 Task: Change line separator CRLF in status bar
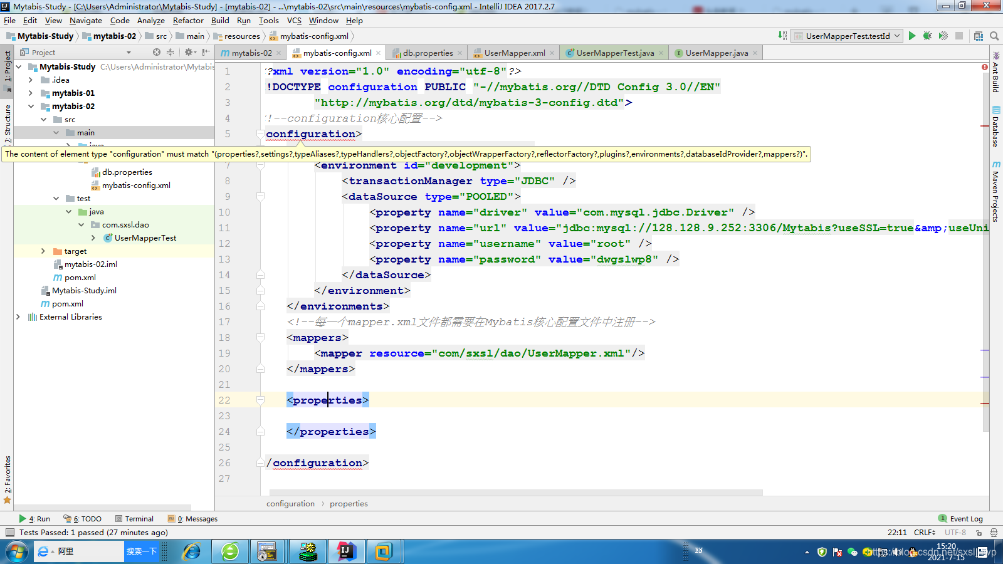point(924,533)
